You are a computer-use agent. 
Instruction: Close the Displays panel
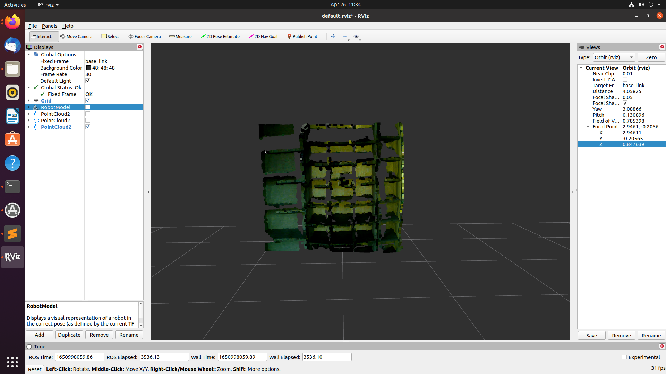pyautogui.click(x=140, y=47)
